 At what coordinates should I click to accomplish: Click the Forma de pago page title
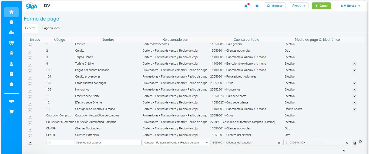tap(41, 19)
